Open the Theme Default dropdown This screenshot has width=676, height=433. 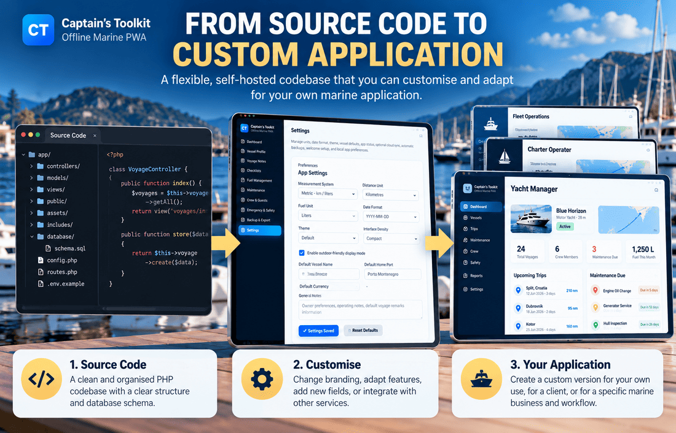point(328,237)
